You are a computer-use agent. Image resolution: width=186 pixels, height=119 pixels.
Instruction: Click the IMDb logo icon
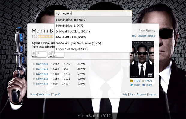tap(131, 81)
